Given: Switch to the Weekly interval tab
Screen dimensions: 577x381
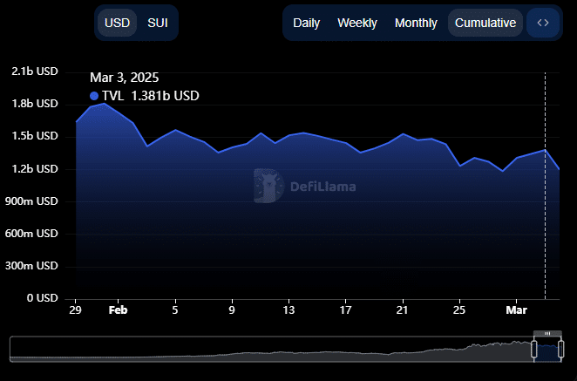Looking at the screenshot, I should pos(357,23).
